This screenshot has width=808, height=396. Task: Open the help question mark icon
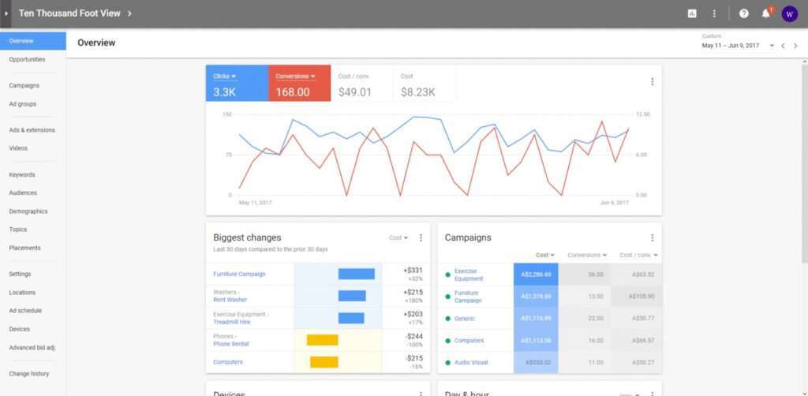point(743,13)
